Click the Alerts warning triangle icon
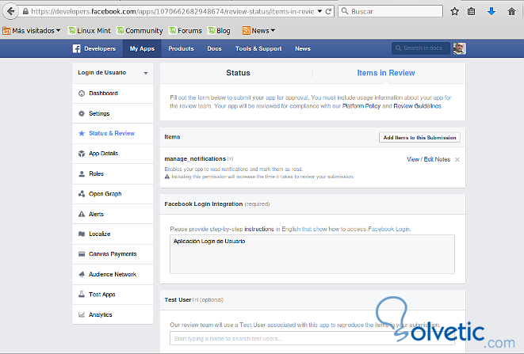This screenshot has width=524, height=354. tap(82, 214)
